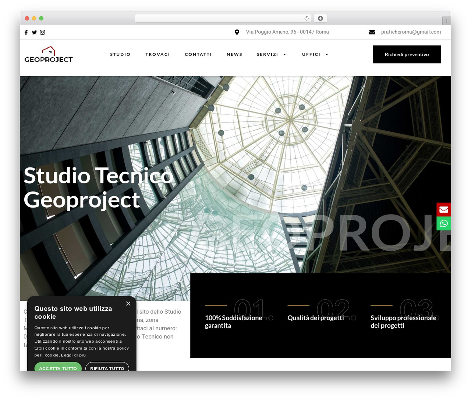Open the Trovaci menu item
The height and width of the screenshot is (399, 471).
[x=158, y=54]
